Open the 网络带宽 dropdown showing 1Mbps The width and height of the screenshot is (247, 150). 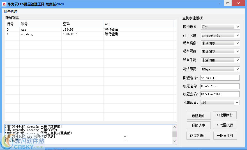pyautogui.click(x=220, y=69)
